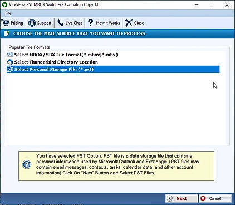Click the Popular File Formats group label

pyautogui.click(x=30, y=47)
